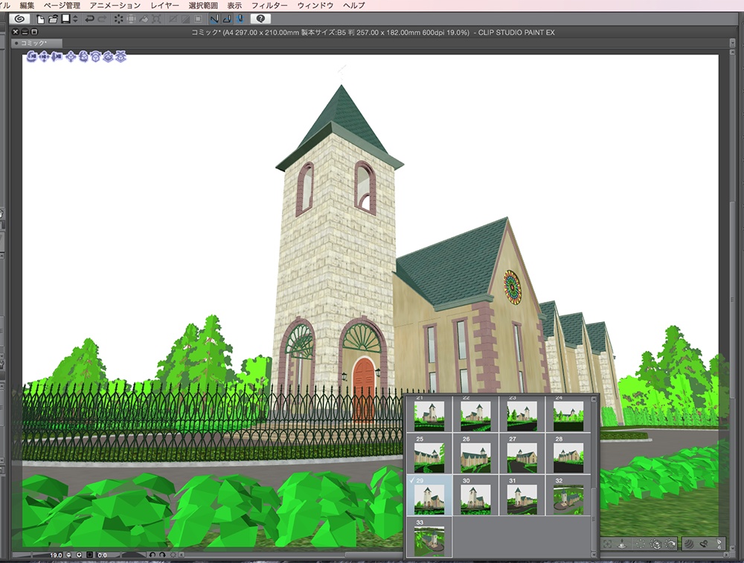Image resolution: width=744 pixels, height=563 pixels.
Task: Expand the save options dropdown arrows
Action: [75, 19]
